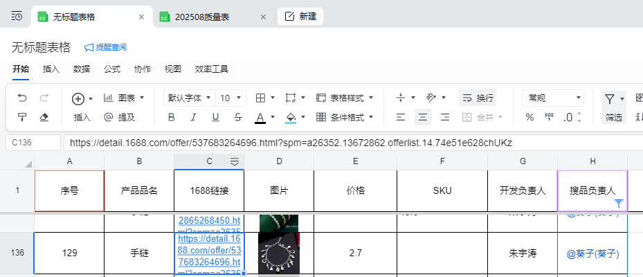Screen dimensions: 643x277
Task: Open the default font dropdown
Action: tap(189, 98)
